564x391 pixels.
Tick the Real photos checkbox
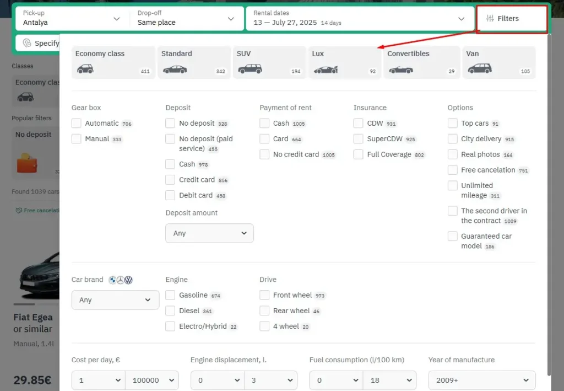[453, 154]
